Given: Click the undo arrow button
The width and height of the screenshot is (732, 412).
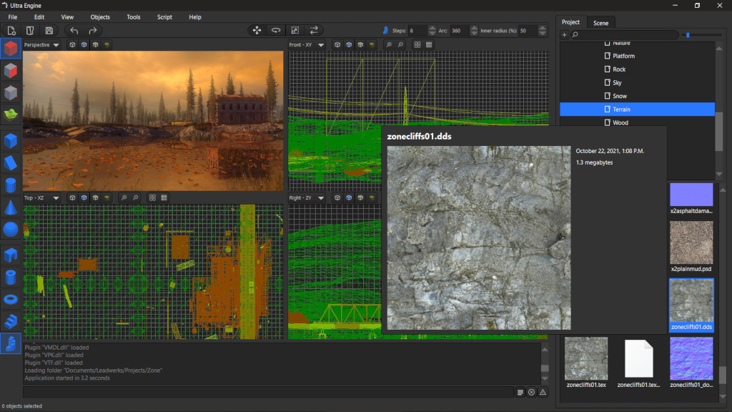Looking at the screenshot, I should click(x=74, y=30).
